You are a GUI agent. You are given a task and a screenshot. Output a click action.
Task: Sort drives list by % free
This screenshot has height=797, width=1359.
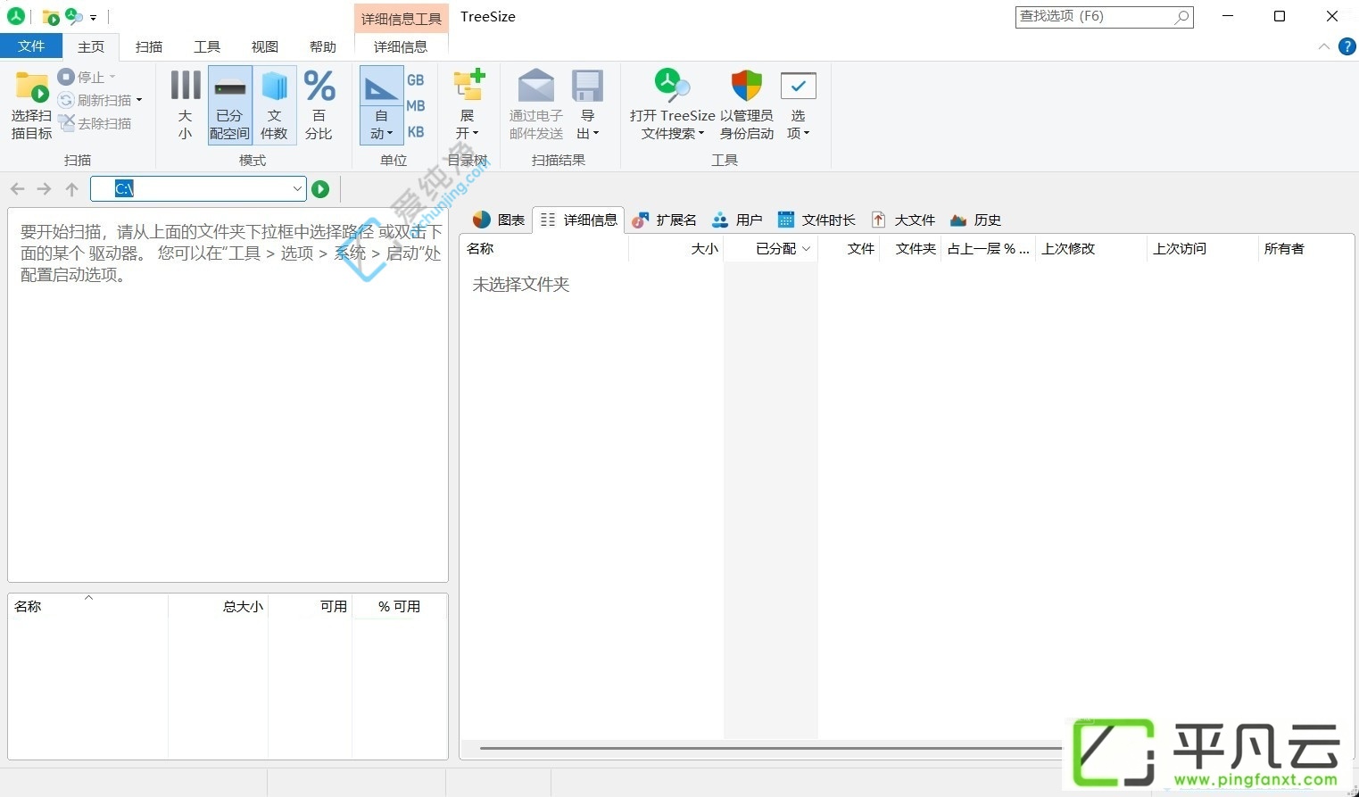[399, 607]
